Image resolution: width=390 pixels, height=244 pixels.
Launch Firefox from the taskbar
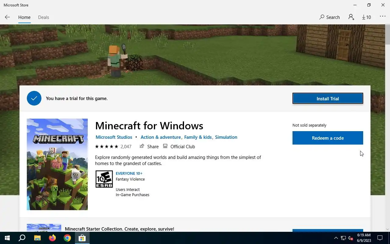[x=52, y=238]
